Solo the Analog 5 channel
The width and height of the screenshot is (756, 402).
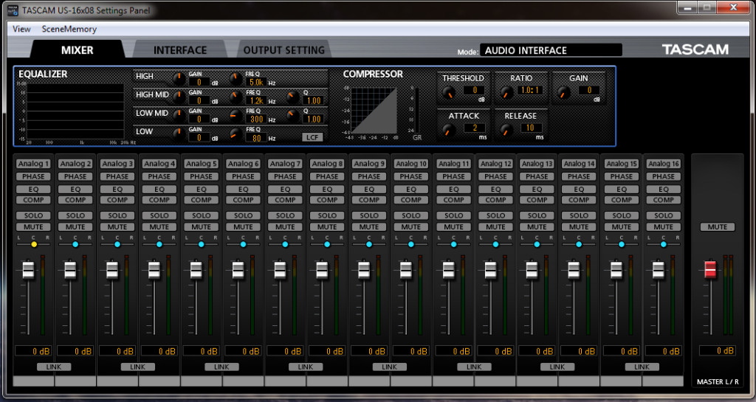pos(201,215)
